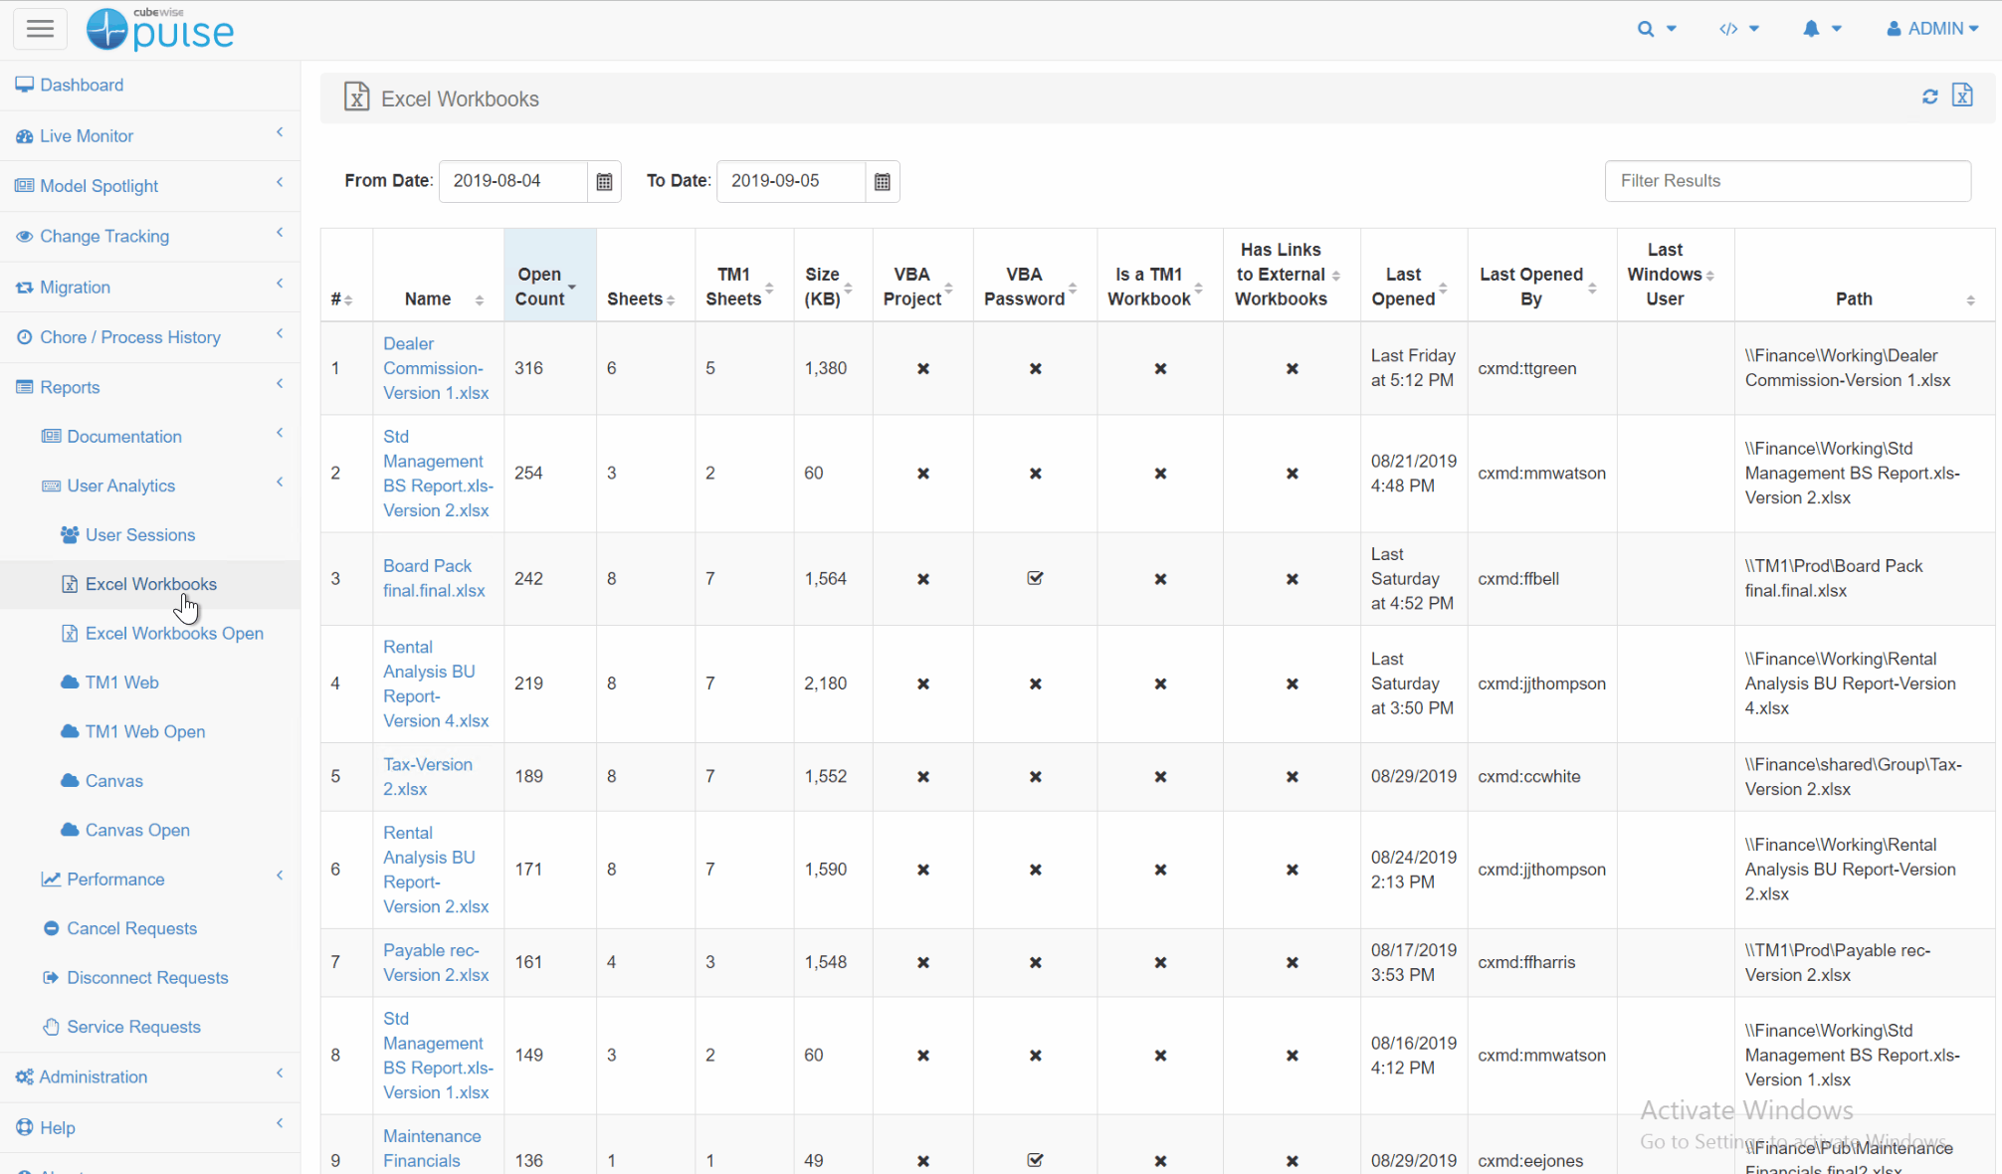Open the To Date calendar picker
Viewport: 2002px width, 1174px height.
pyautogui.click(x=882, y=181)
